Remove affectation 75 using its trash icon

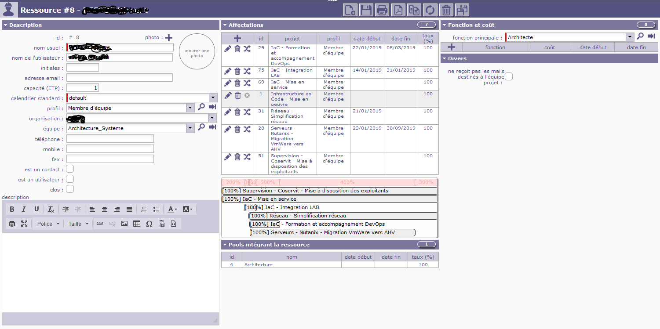(237, 71)
